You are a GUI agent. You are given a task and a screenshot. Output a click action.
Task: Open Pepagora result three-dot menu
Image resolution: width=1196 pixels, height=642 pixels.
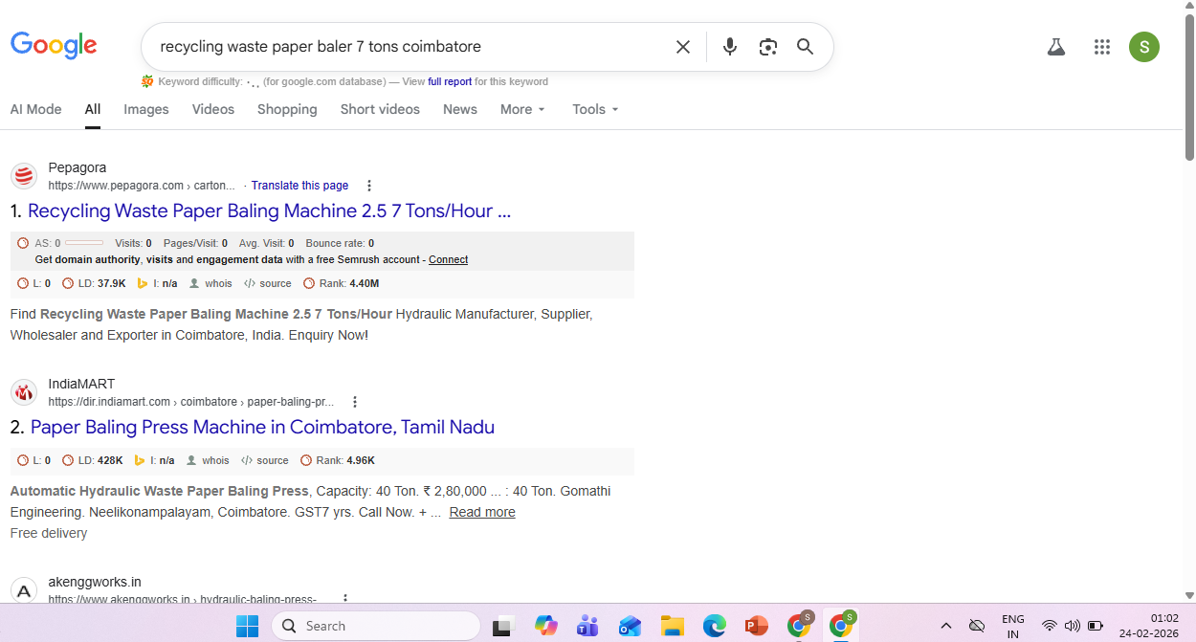[x=369, y=186]
